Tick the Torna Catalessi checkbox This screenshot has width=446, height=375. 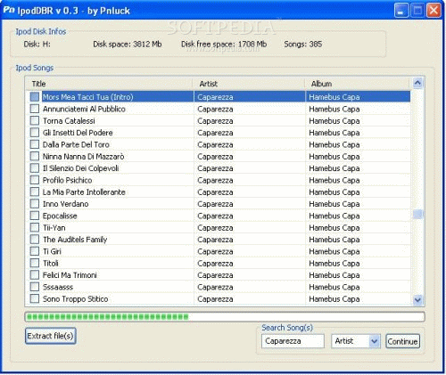[35, 120]
